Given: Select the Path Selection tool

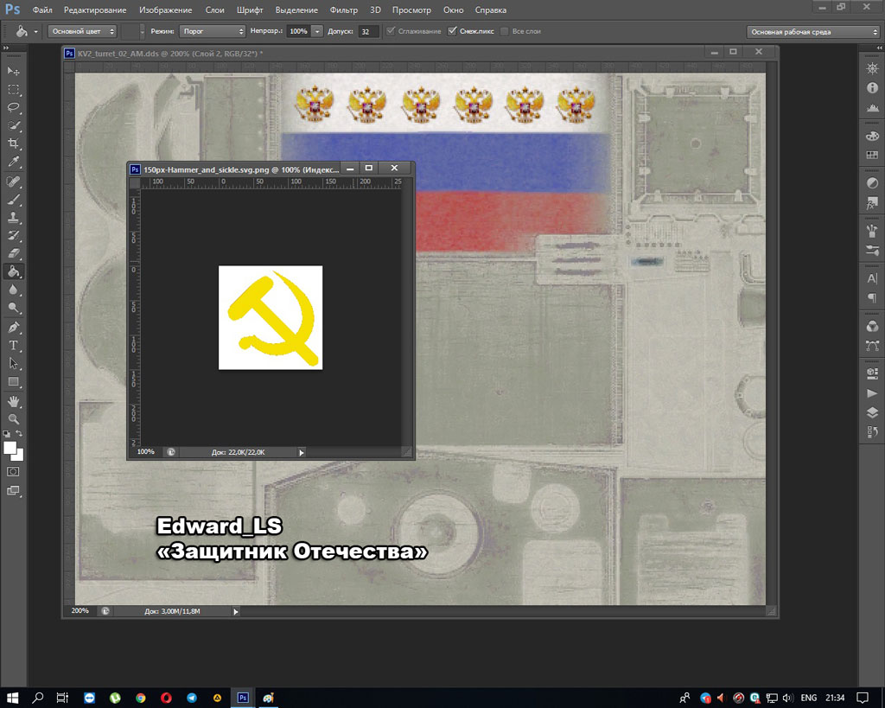Looking at the screenshot, I should [14, 363].
